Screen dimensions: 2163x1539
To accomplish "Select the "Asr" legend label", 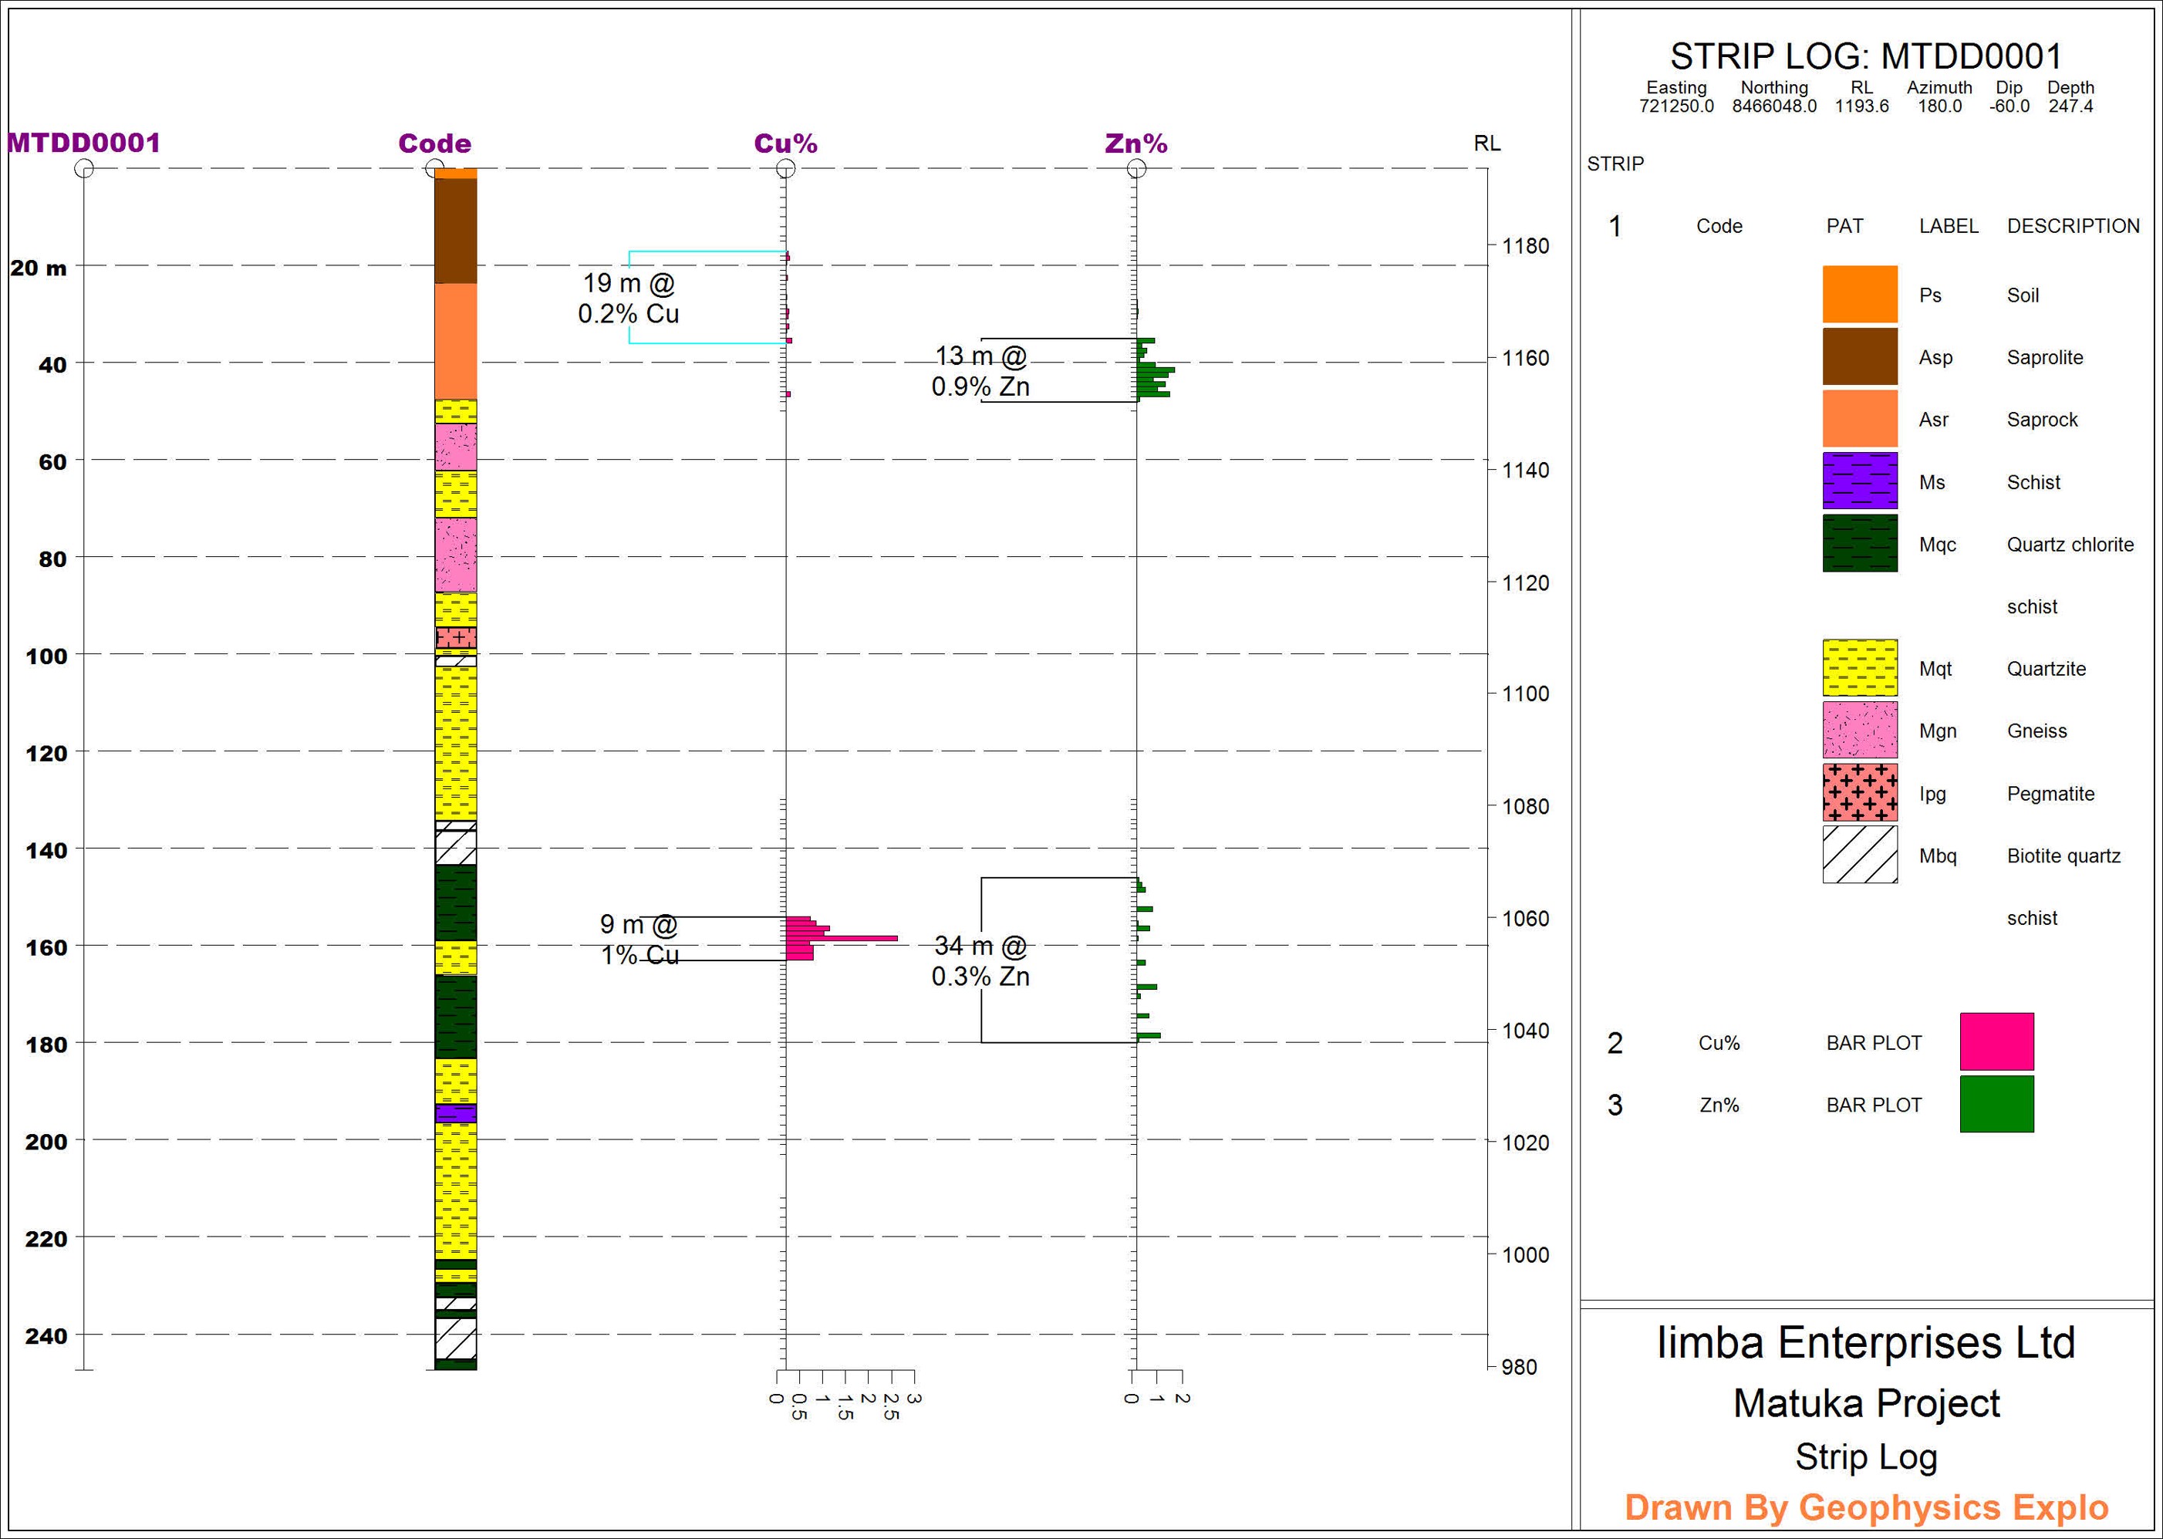I will (x=1934, y=420).
